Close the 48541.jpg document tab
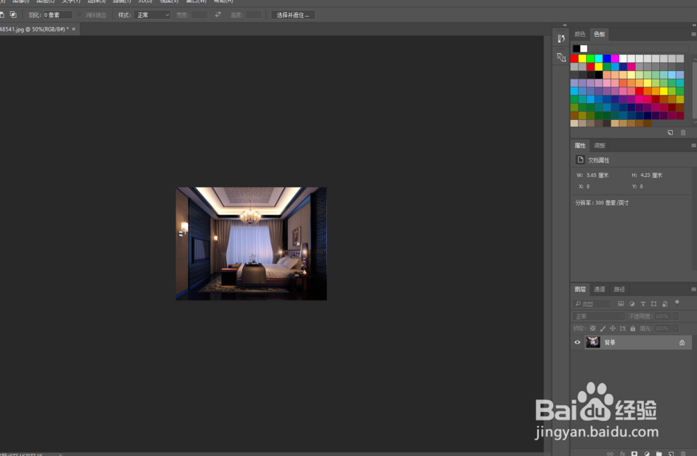This screenshot has height=456, width=697. [x=74, y=29]
